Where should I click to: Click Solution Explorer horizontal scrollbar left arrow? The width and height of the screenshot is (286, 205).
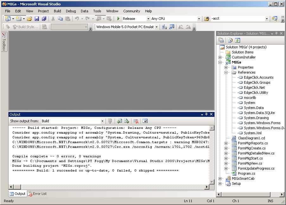(219, 195)
